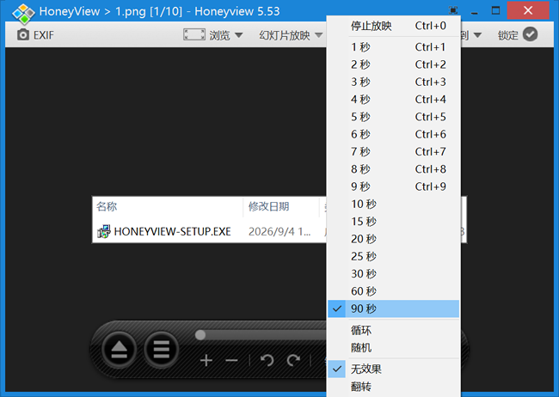Open the hamburger menu button

162,350
